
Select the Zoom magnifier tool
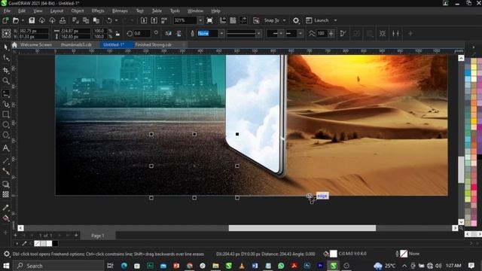pyautogui.click(x=5, y=81)
